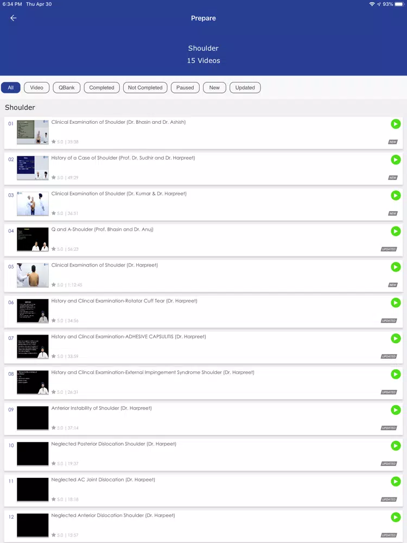Show Not Completed items
407x543 pixels.
(145, 87)
